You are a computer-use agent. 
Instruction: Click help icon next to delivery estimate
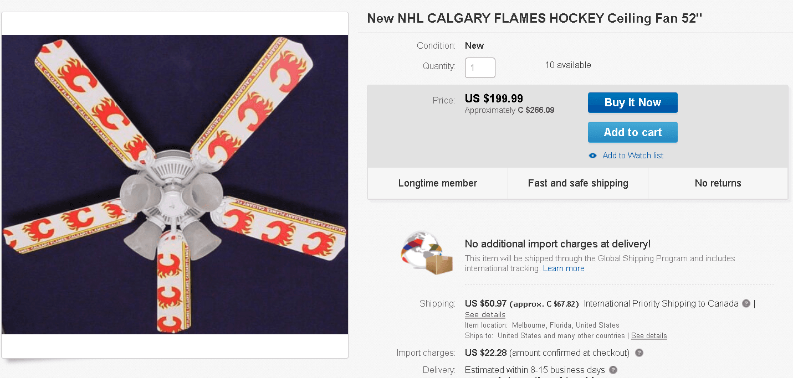613,370
